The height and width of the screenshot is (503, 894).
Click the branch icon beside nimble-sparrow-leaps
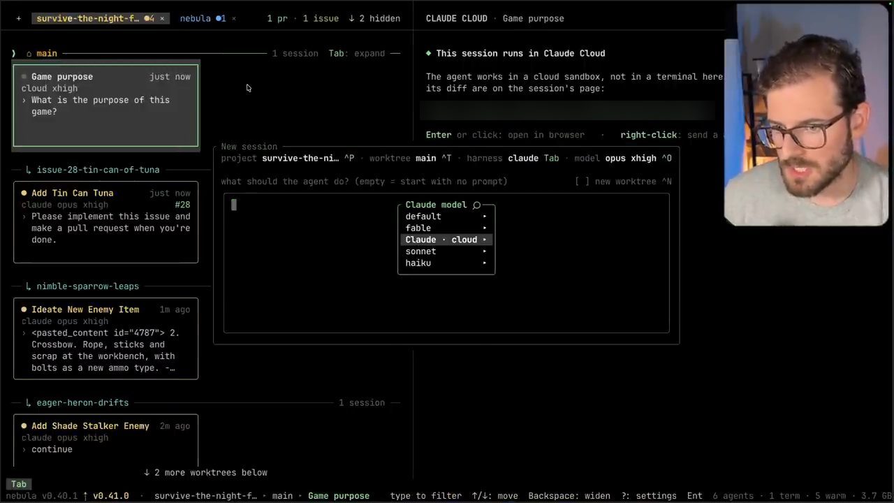pos(29,286)
